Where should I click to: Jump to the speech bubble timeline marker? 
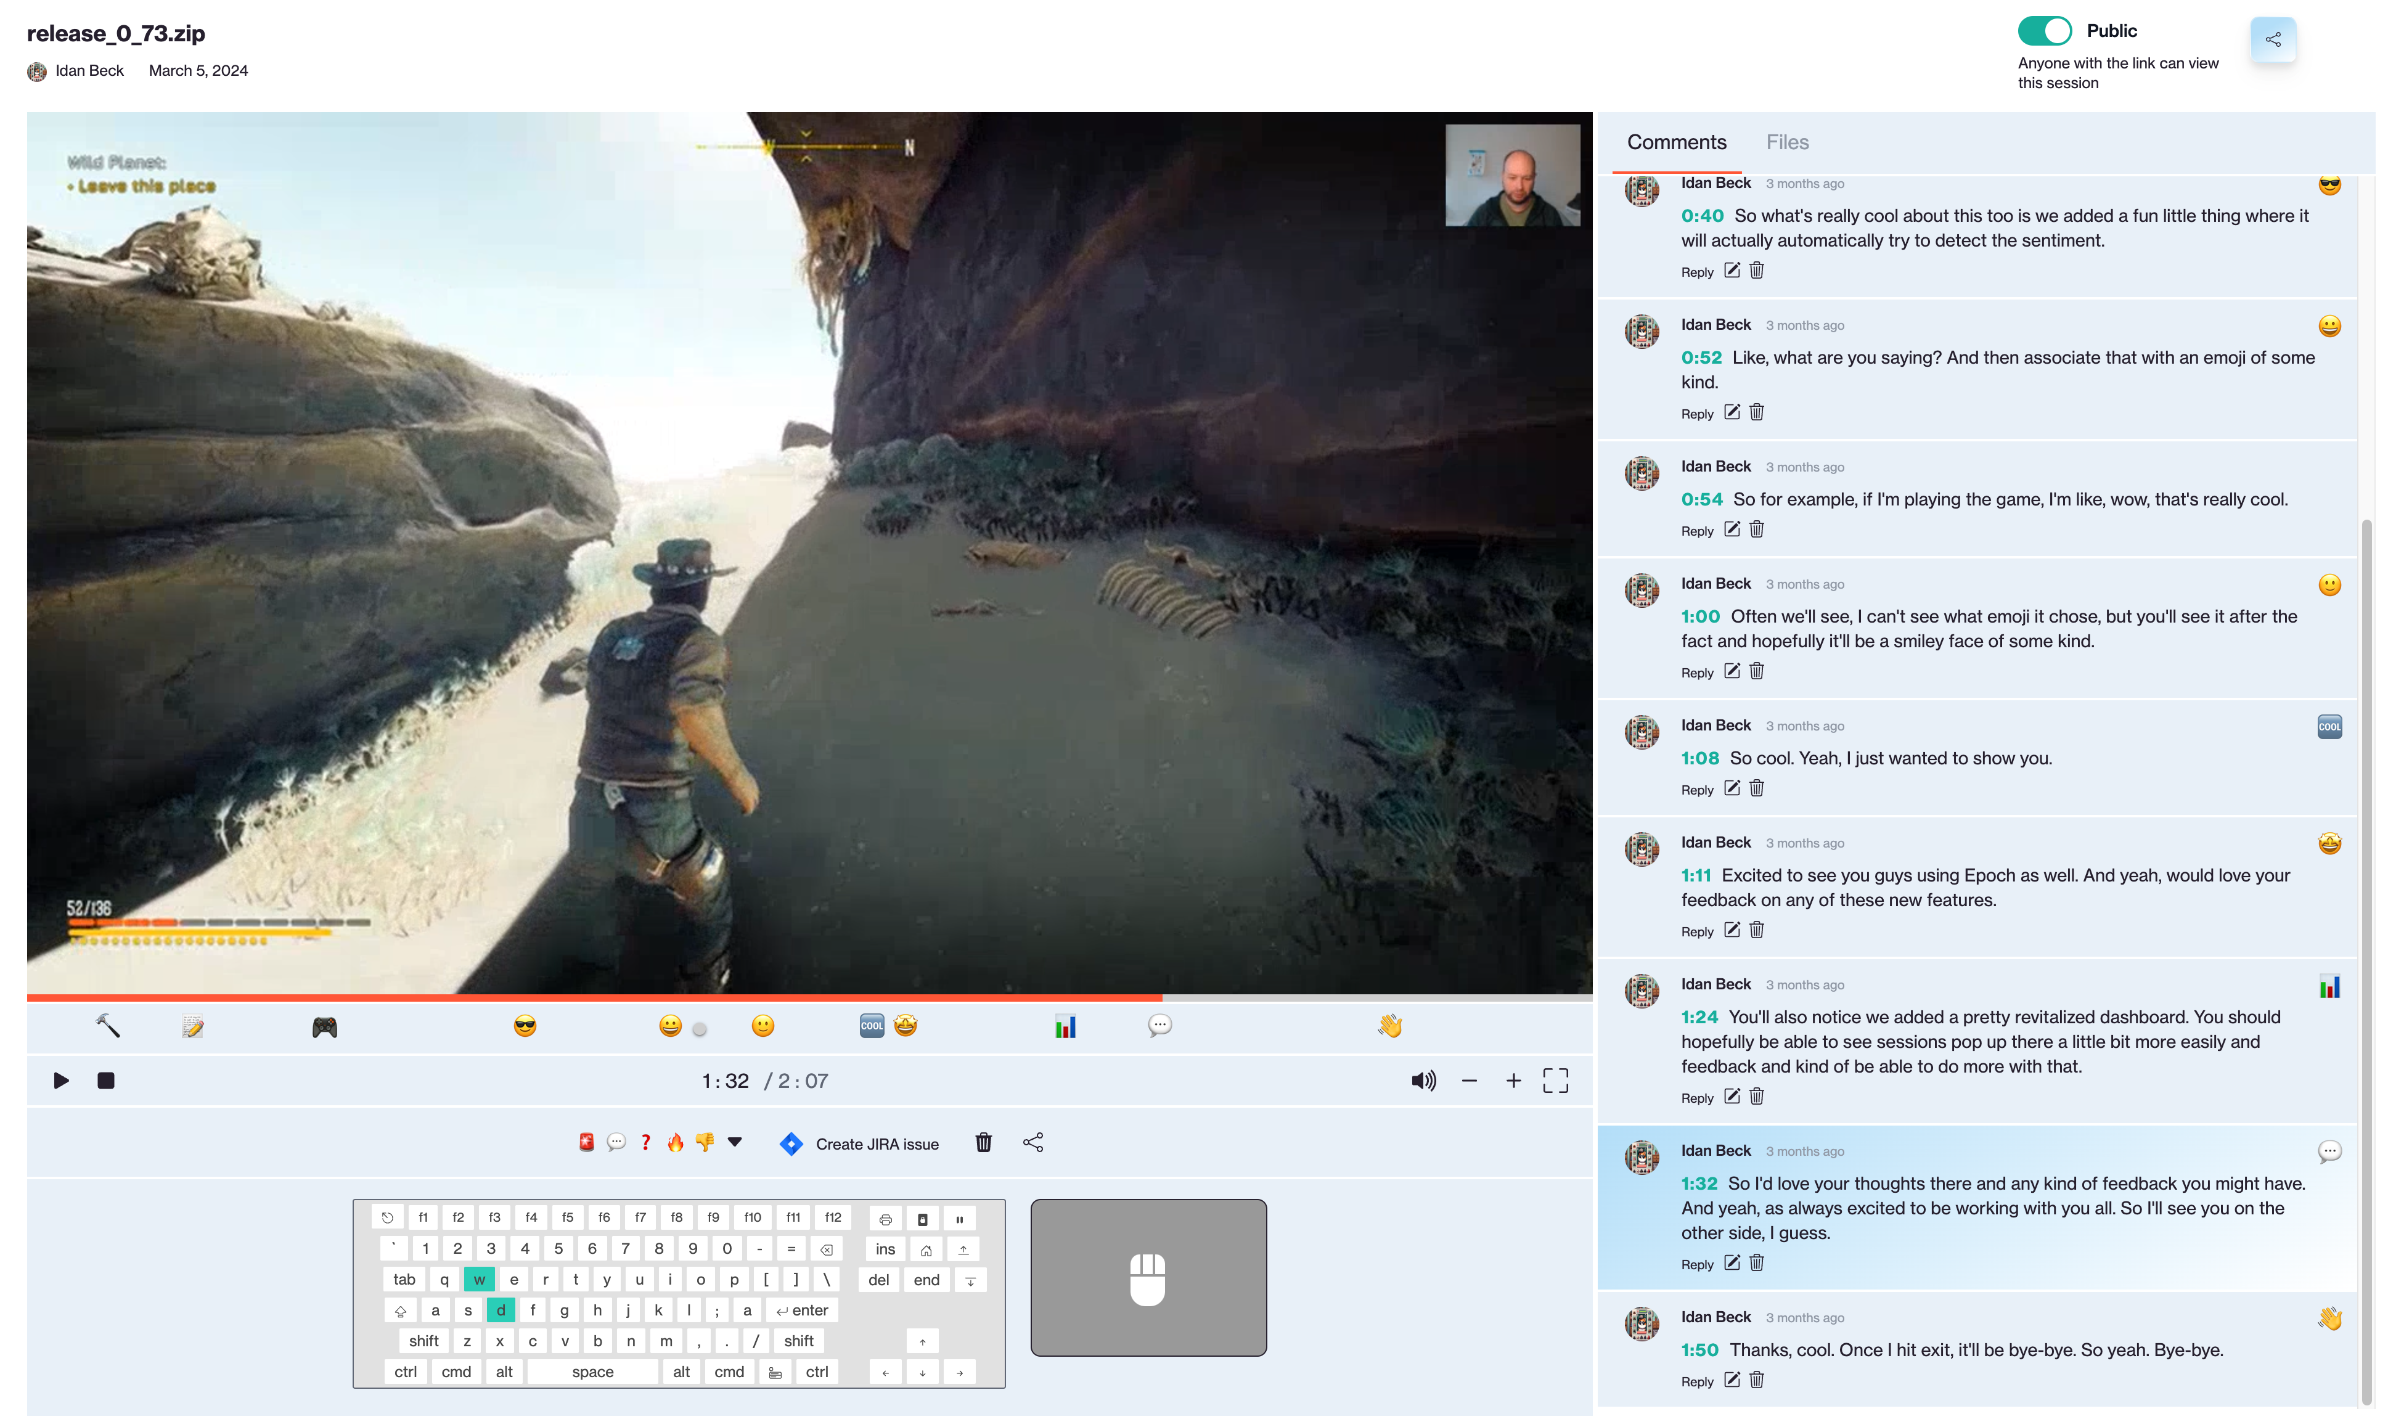click(x=1159, y=1025)
